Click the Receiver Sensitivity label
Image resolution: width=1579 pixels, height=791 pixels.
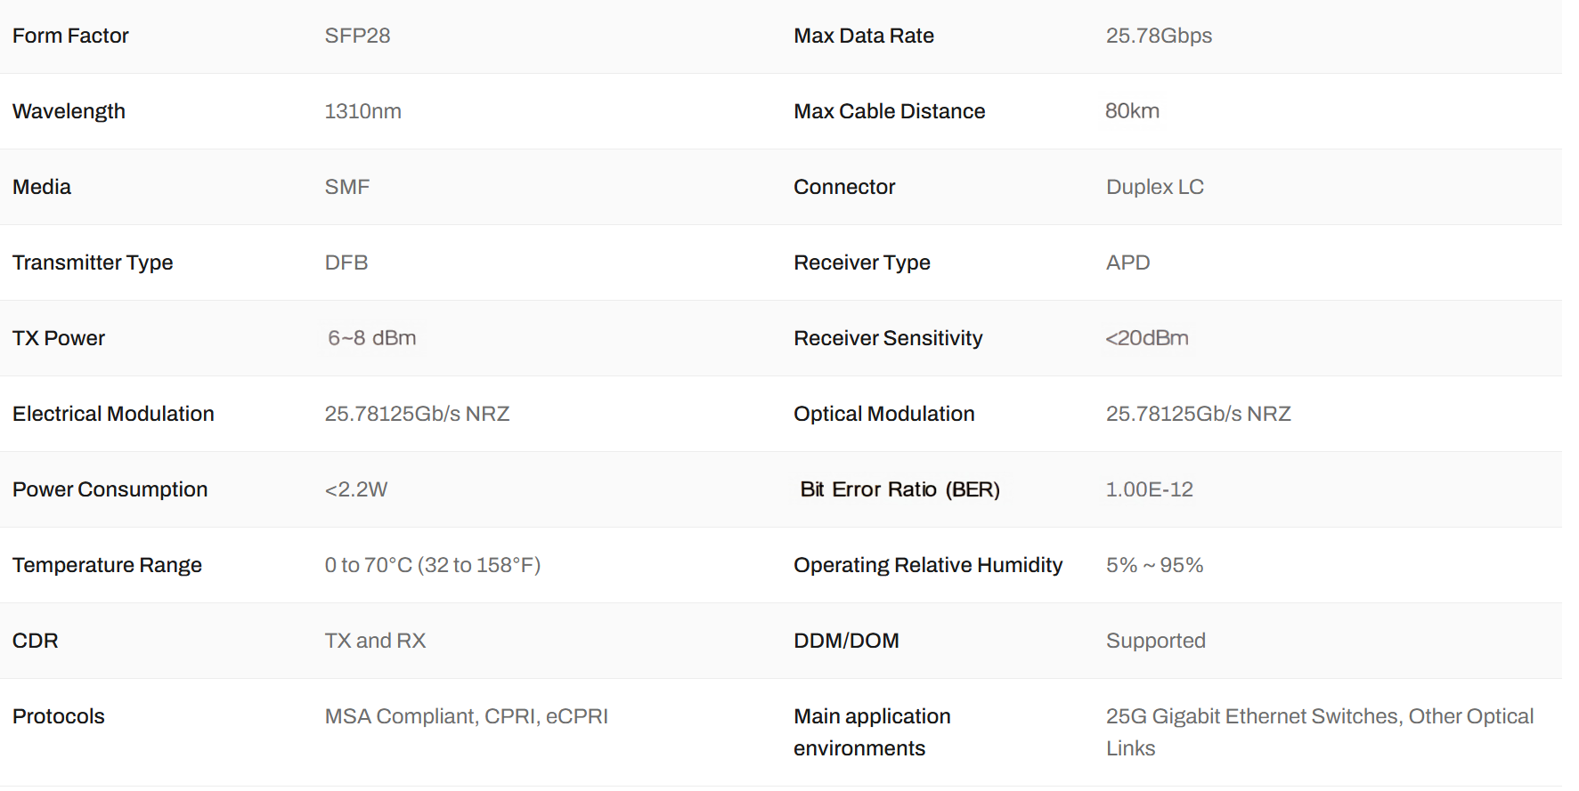point(888,338)
